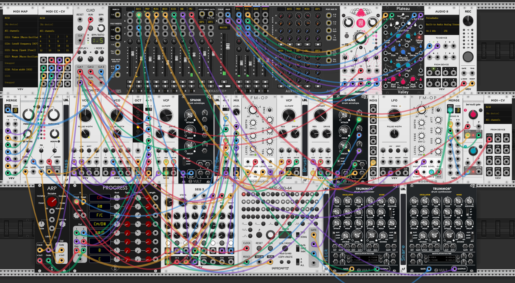Click the red mode knob on ARP
This screenshot has width=515, height=283.
52,202
